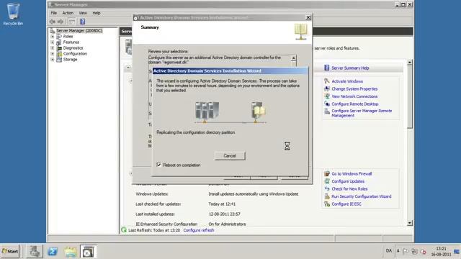This screenshot has width=461, height=259.
Task: Click scroll-down arrow of Server Manager pane
Action: click(410, 223)
